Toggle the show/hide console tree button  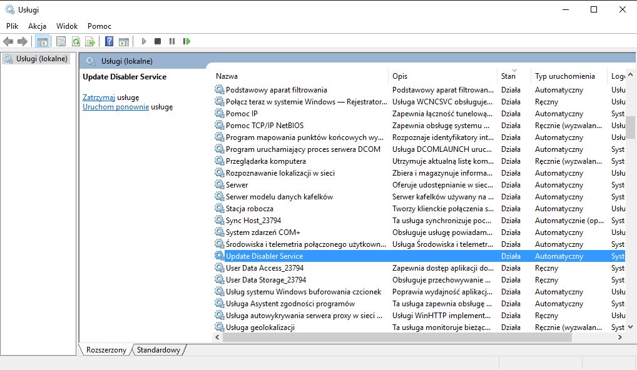point(42,42)
